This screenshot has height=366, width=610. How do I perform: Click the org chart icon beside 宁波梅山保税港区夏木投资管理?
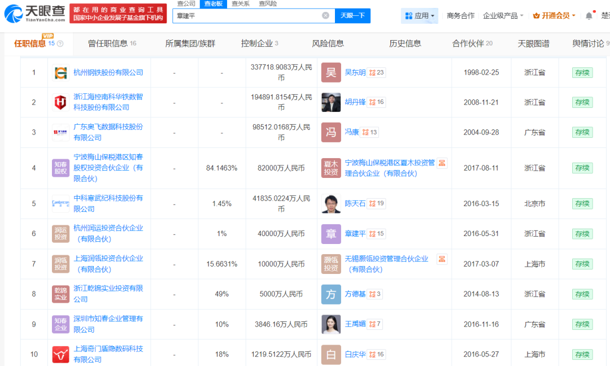442,163
